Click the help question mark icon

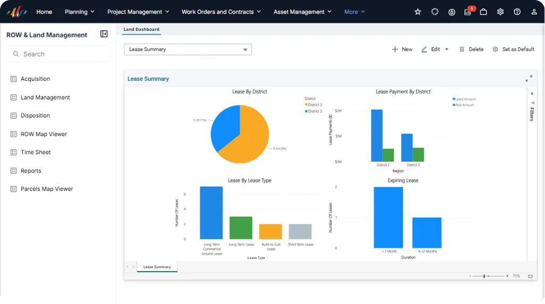point(517,12)
